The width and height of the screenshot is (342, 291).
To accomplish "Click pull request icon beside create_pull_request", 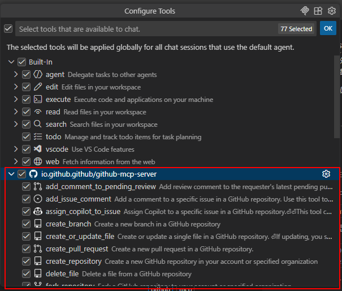I will (x=38, y=249).
